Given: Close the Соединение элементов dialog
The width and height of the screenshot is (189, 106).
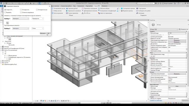Looking at the screenshot, I should coord(49,6).
